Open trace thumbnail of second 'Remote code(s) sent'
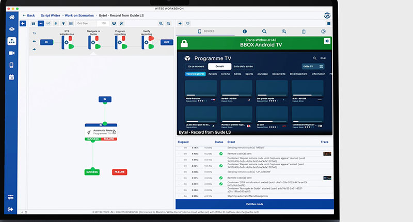This screenshot has height=222, width=413. coord(327,178)
